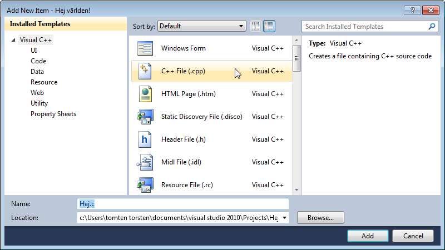The width and height of the screenshot is (445, 250).
Task: Select the Code category
Action: click(38, 61)
